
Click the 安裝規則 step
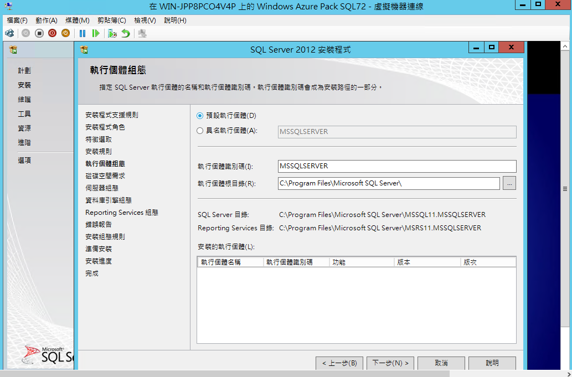99,152
